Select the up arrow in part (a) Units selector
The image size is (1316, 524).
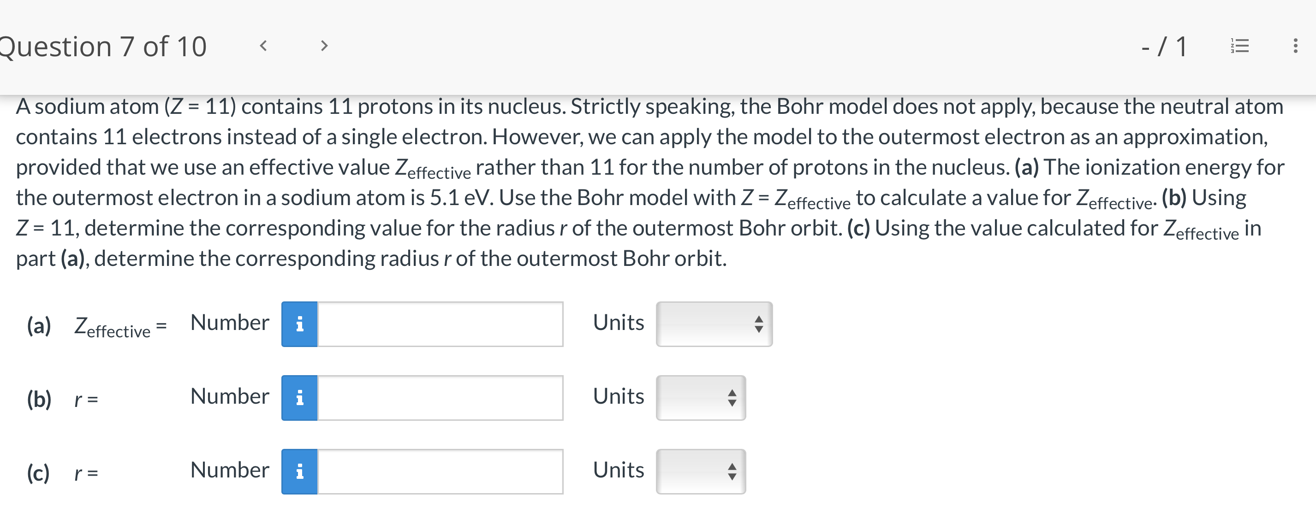point(760,319)
